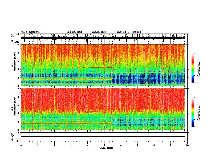Click the 'Time (min)' axis label
Viewport: 211px width, 163px height.
(x=107, y=148)
